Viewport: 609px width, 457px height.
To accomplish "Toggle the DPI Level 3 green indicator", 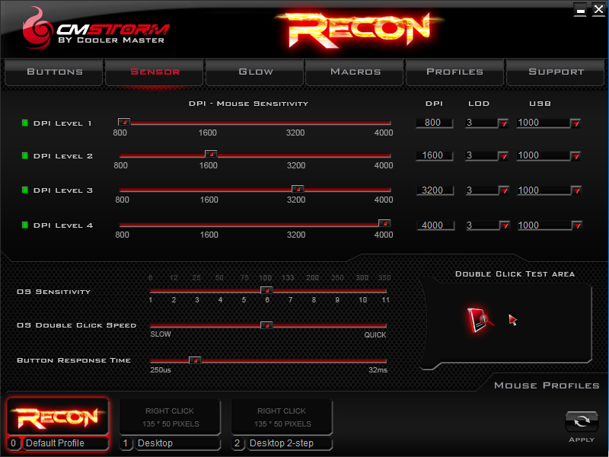I will [25, 190].
